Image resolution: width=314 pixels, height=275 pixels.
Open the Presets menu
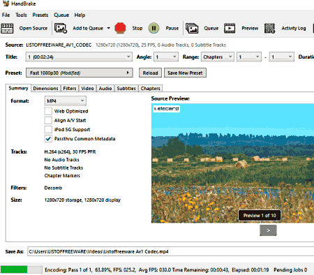[x=40, y=15]
